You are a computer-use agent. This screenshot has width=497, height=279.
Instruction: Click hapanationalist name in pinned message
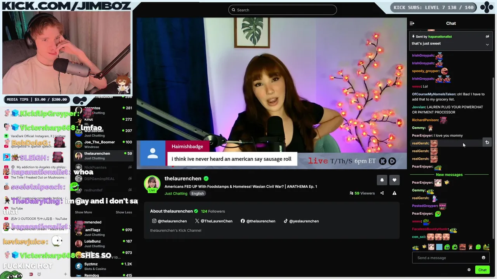[440, 36]
